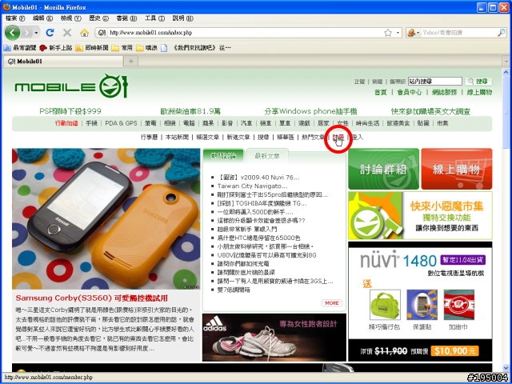Open the 為什麼HTC總是停留在65000色 thread
512x384 pixels.
click(x=258, y=238)
